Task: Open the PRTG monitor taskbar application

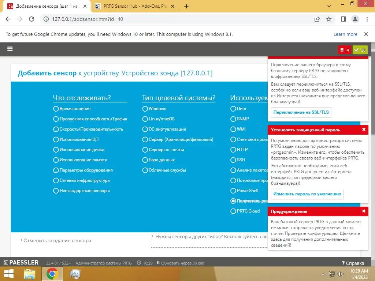Action: pos(75,274)
